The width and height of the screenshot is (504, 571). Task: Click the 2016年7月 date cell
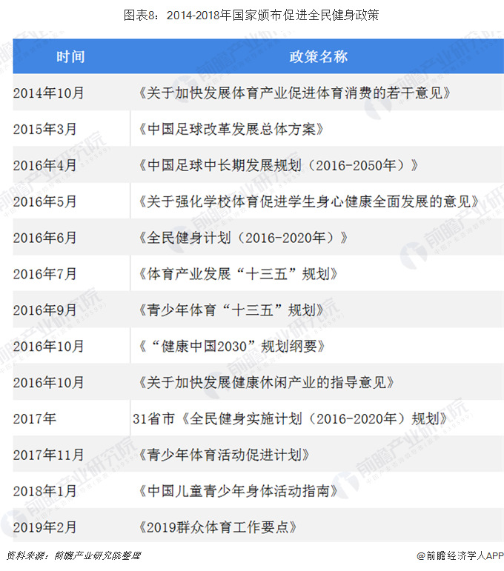point(44,274)
